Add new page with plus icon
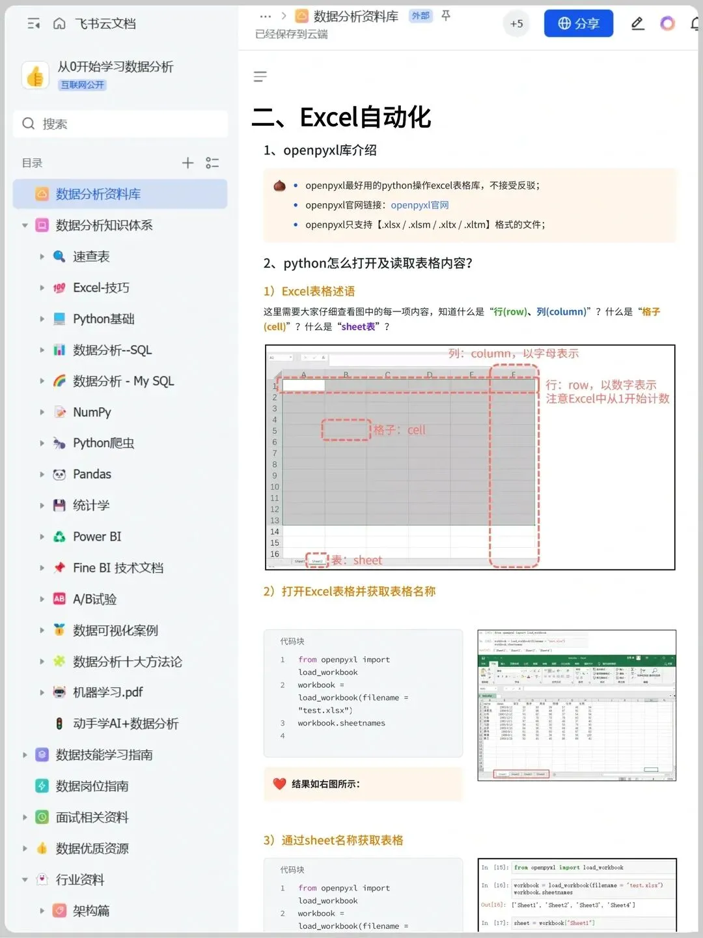The height and width of the screenshot is (938, 703). pyautogui.click(x=187, y=163)
